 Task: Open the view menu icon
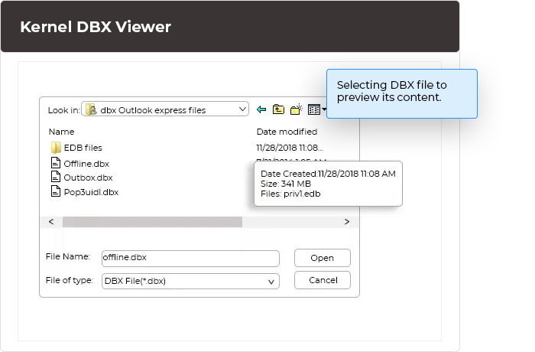(316, 109)
